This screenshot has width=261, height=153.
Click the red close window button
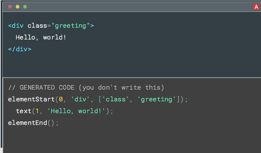coord(10,7)
